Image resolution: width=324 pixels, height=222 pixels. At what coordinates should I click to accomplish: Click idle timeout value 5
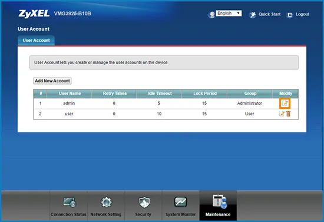[x=159, y=103]
